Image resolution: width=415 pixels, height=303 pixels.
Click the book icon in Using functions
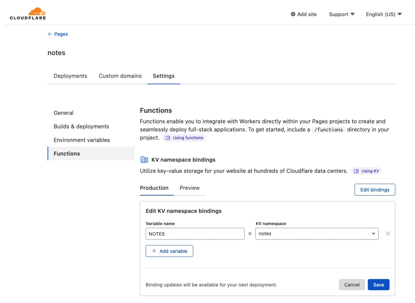(168, 138)
